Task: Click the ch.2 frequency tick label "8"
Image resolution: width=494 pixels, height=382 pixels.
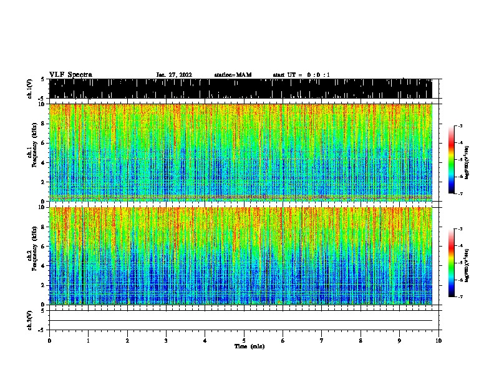Action: point(42,227)
